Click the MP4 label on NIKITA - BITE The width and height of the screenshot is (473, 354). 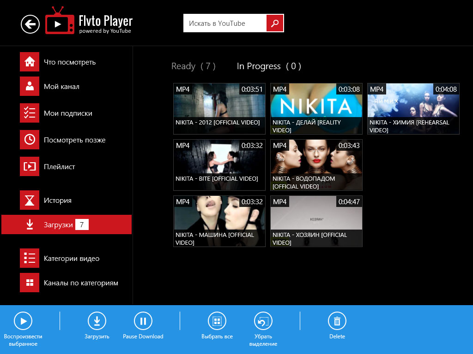tap(183, 146)
